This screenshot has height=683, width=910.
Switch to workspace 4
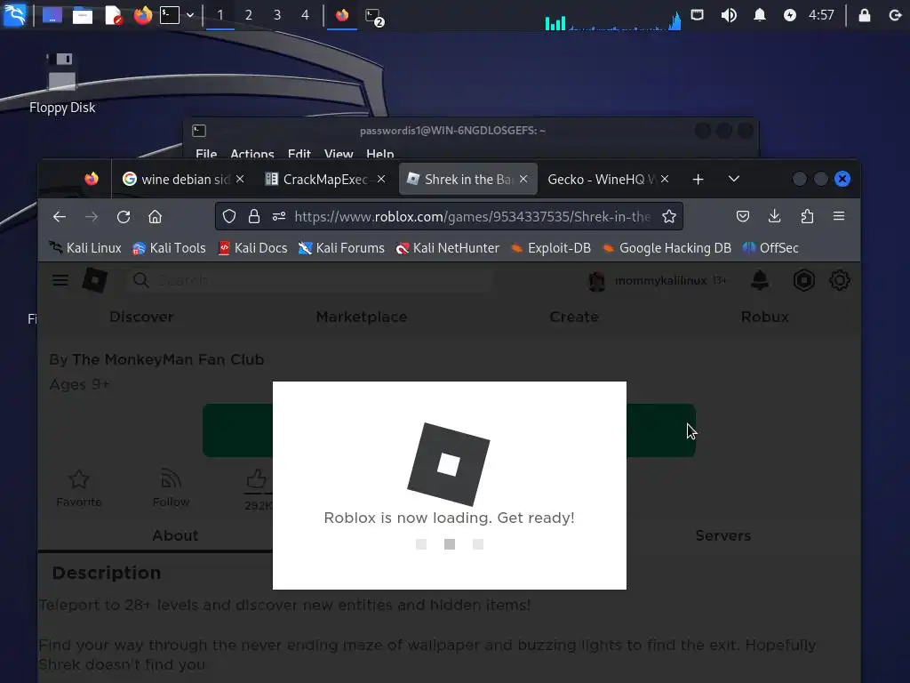tap(306, 15)
